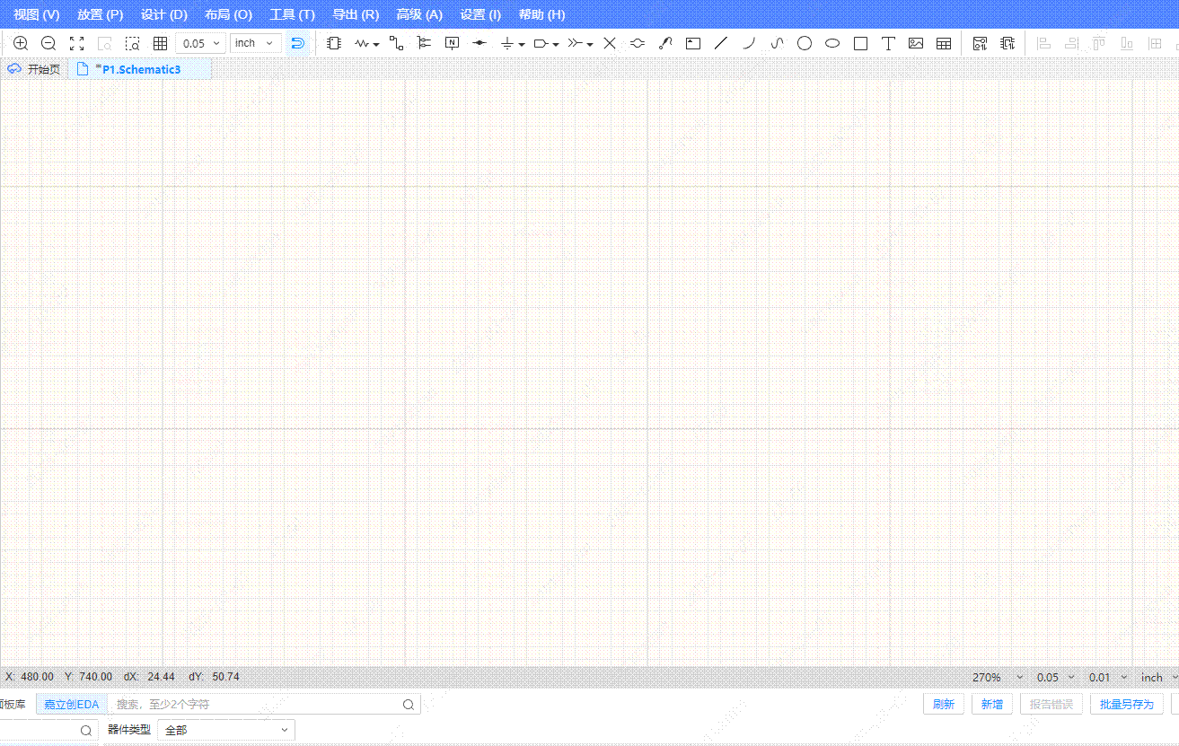Select the text tool icon
The height and width of the screenshot is (746, 1179).
pos(888,43)
